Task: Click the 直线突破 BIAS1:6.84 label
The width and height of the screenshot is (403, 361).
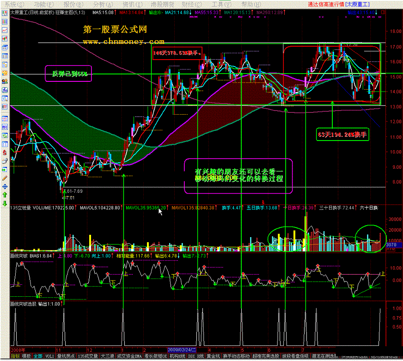Action: point(32,256)
